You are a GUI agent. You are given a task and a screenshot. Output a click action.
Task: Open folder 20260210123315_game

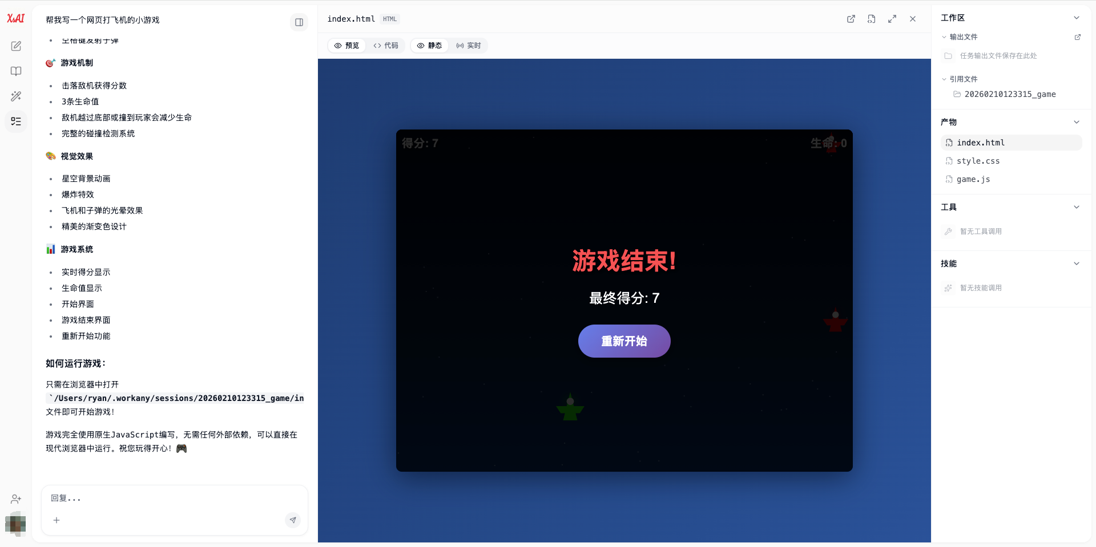(x=1005, y=94)
